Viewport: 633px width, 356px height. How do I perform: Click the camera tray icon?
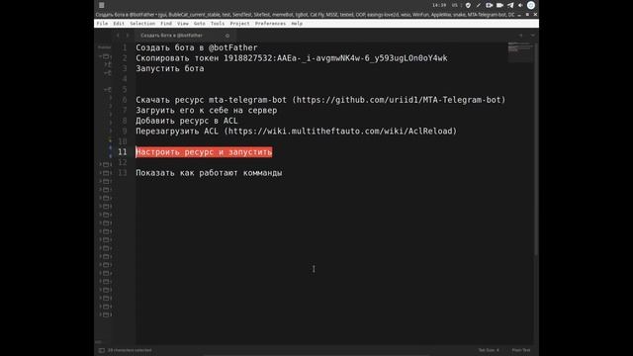[x=499, y=5]
